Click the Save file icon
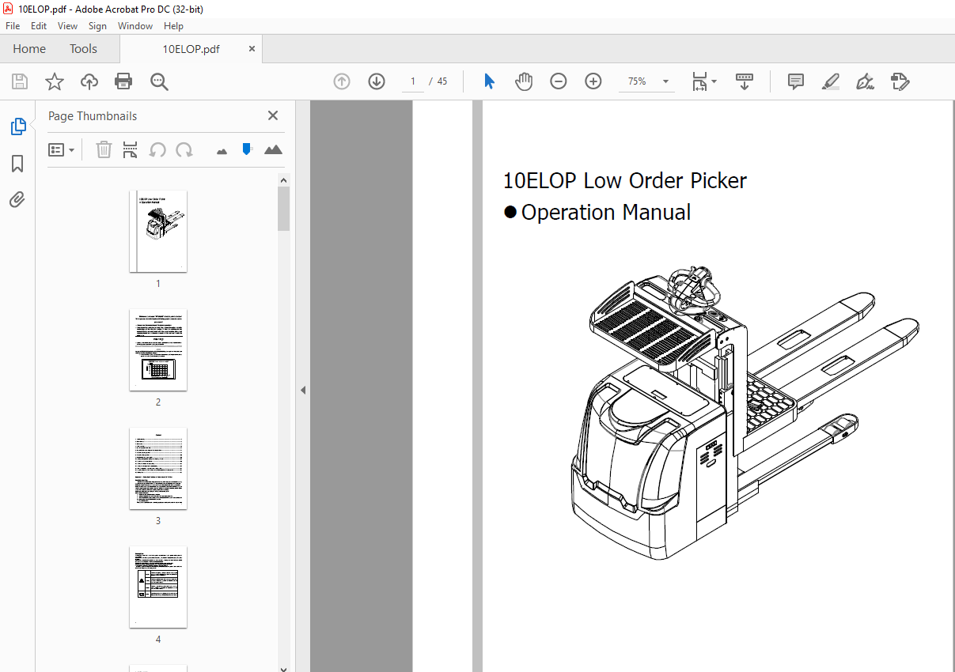955x672 pixels. pyautogui.click(x=20, y=81)
